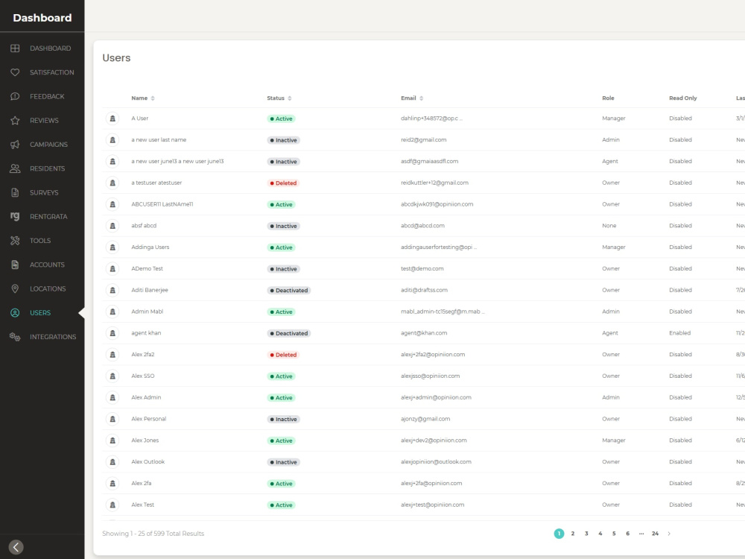
Task: Click avatar icon for a testuser atestuser
Action: (x=112, y=183)
